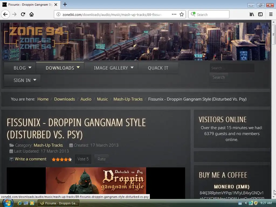Open the QUACK IT menu item

(158, 68)
